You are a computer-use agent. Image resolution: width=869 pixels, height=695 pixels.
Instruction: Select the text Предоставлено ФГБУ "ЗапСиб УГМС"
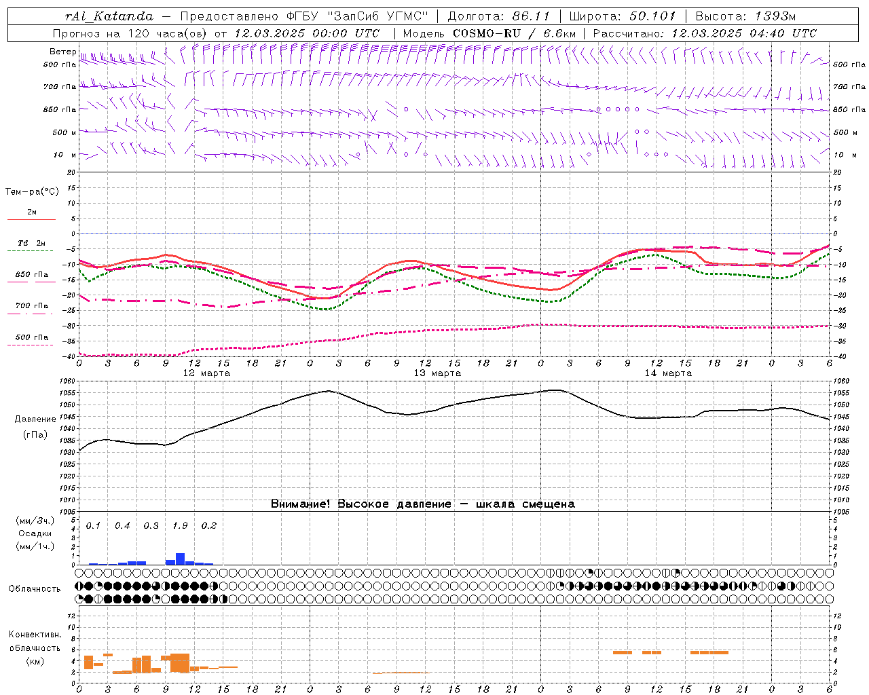305,16
